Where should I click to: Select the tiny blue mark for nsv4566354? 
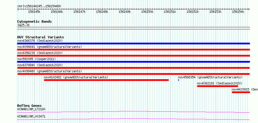(179, 80)
